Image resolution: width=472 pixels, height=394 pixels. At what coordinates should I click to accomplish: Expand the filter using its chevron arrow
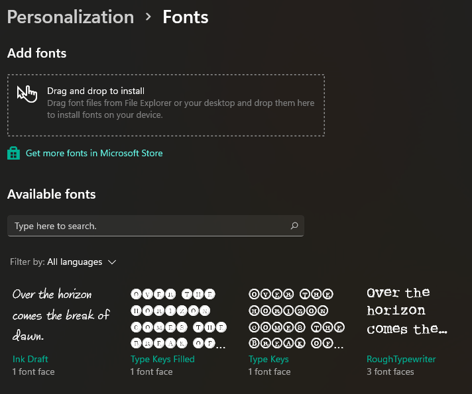click(112, 262)
